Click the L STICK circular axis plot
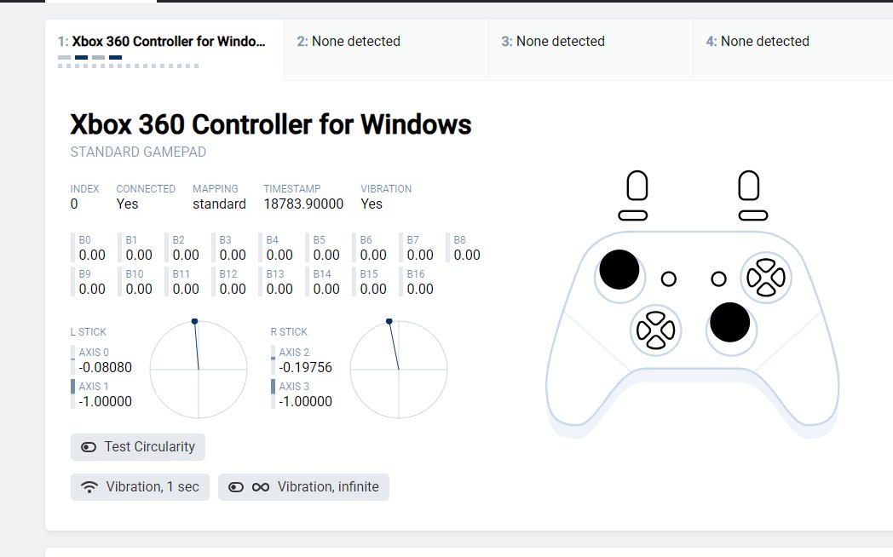Image resolution: width=893 pixels, height=557 pixels. tap(199, 370)
